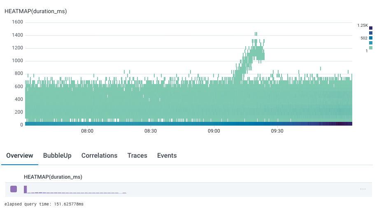Click the 1.25K legend label
Screen dimensions: 379x217
pyautogui.click(x=363, y=26)
